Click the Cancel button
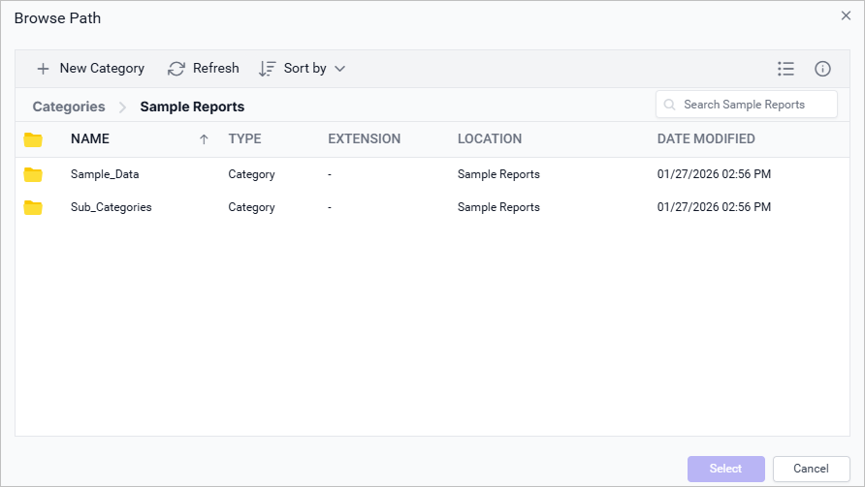865x487 pixels. click(x=811, y=469)
